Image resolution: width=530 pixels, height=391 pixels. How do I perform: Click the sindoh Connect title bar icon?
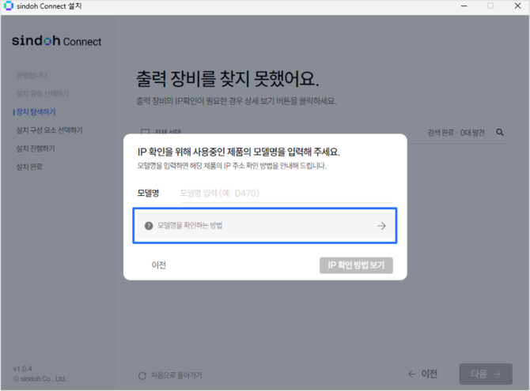pyautogui.click(x=8, y=6)
